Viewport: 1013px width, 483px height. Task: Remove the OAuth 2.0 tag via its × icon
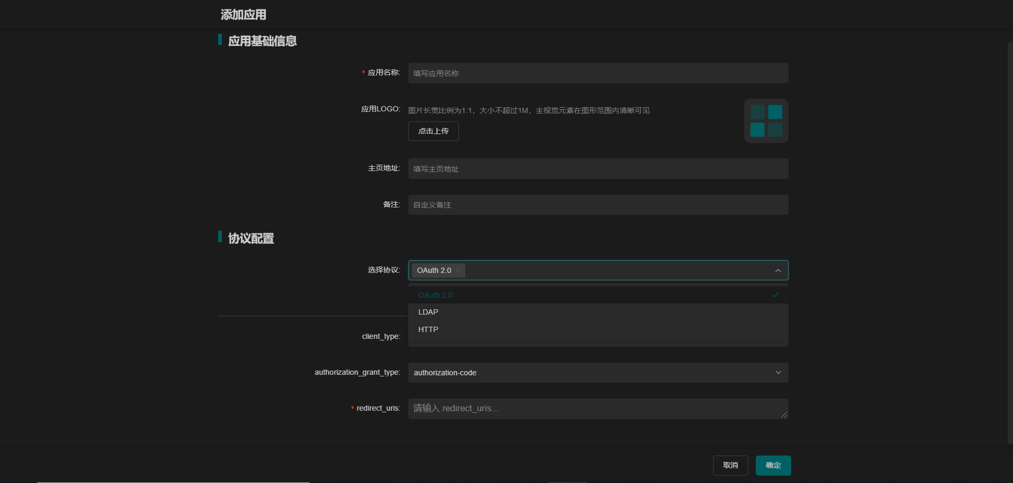(458, 270)
